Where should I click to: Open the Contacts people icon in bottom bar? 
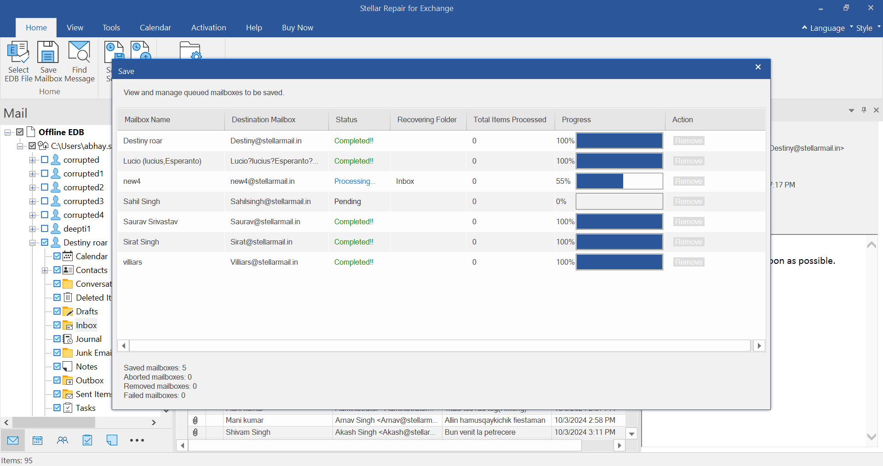(x=63, y=440)
